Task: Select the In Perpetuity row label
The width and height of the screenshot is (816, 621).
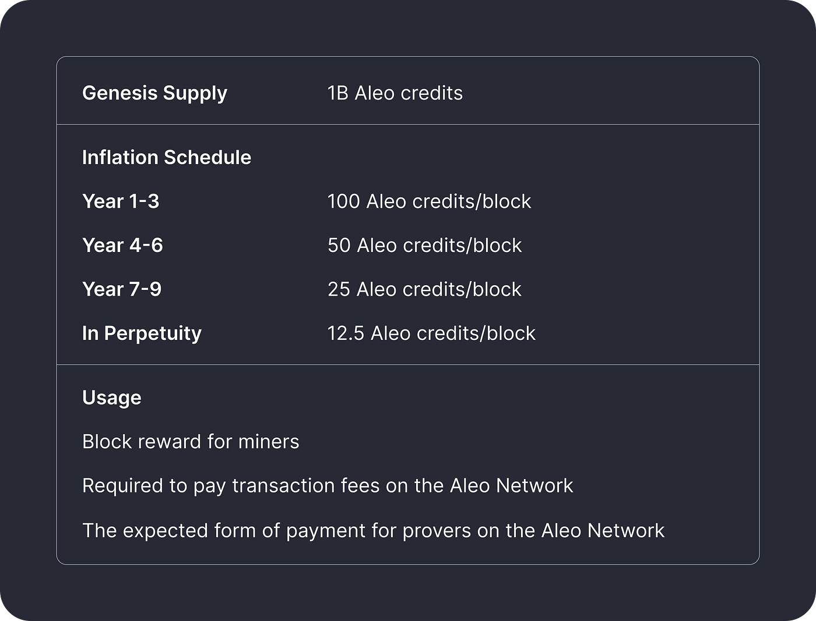Action: (142, 333)
